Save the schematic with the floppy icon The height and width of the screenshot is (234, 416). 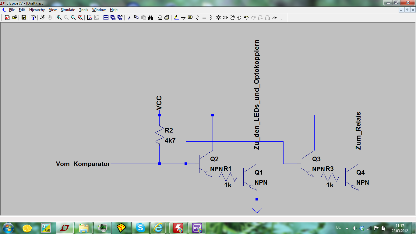24,18
